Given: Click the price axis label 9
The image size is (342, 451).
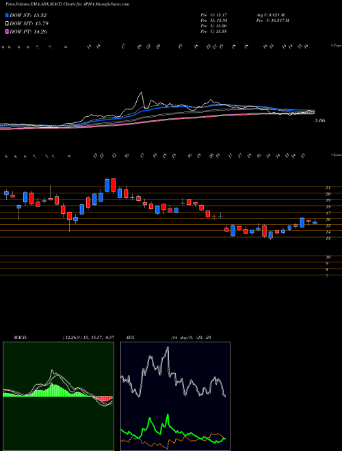Looking at the screenshot, I should 328,264.
